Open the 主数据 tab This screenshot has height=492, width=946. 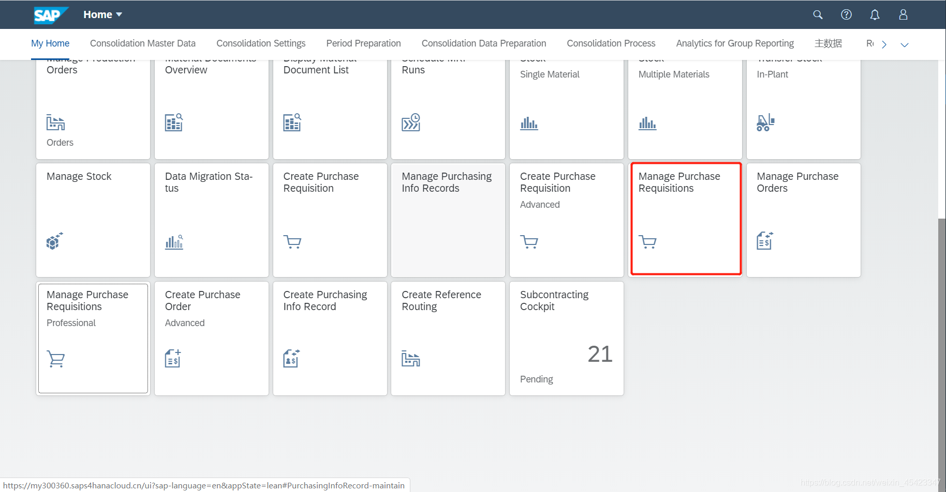tap(828, 43)
